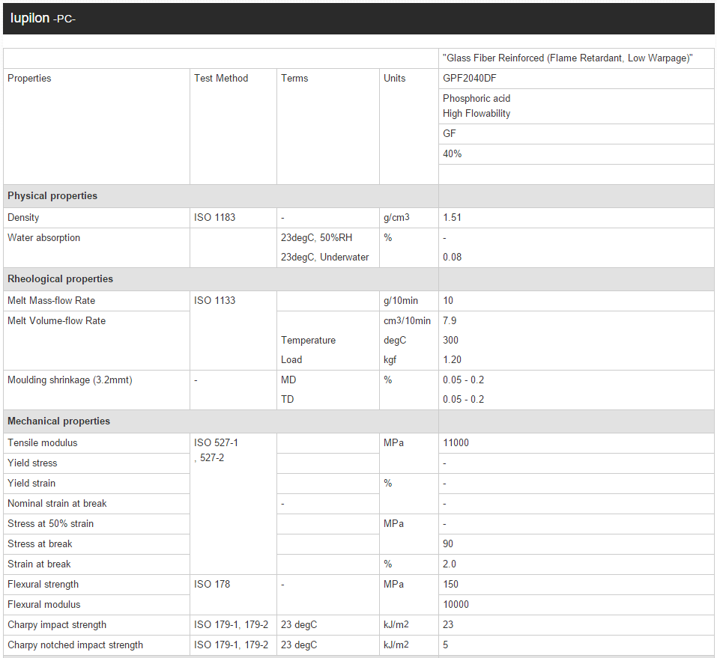Click the Mechanical properties section header
The height and width of the screenshot is (658, 717).
click(58, 421)
